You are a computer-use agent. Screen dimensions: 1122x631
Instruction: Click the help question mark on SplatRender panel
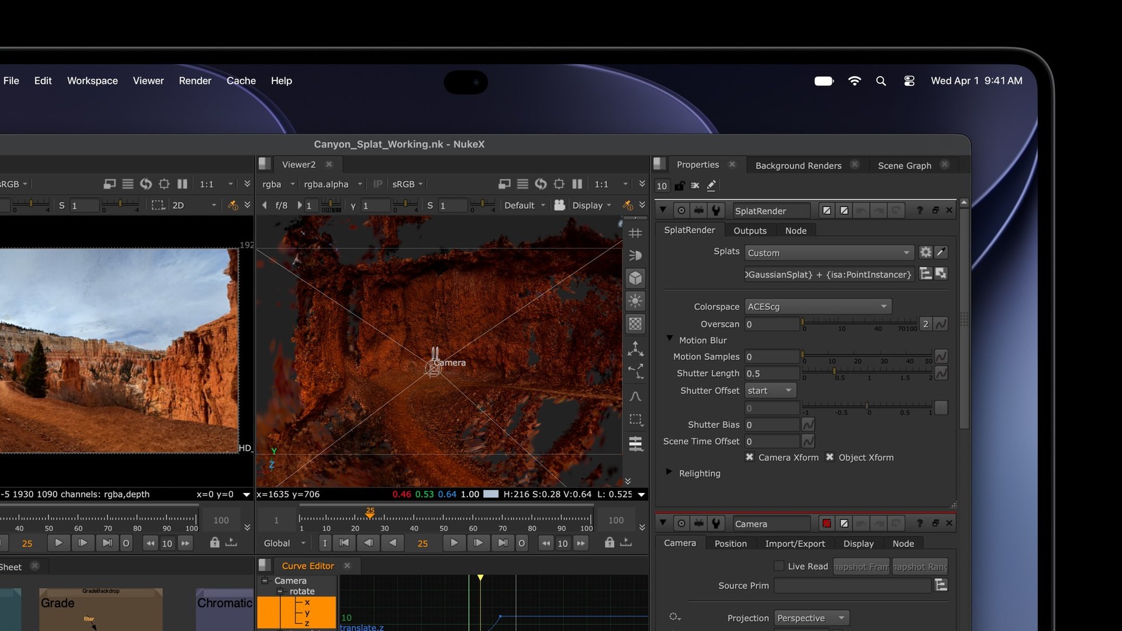click(919, 210)
